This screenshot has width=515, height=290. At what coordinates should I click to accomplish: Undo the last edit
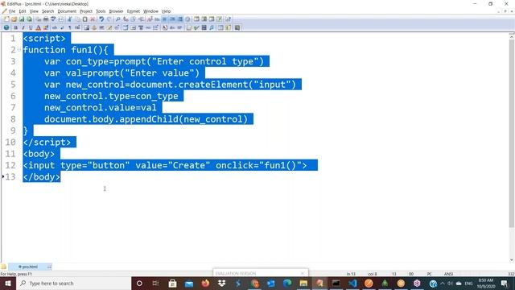tap(101, 19)
